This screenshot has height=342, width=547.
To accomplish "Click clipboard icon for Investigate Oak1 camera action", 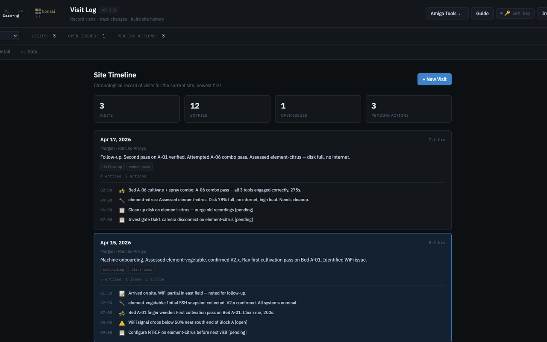I will coord(122,220).
